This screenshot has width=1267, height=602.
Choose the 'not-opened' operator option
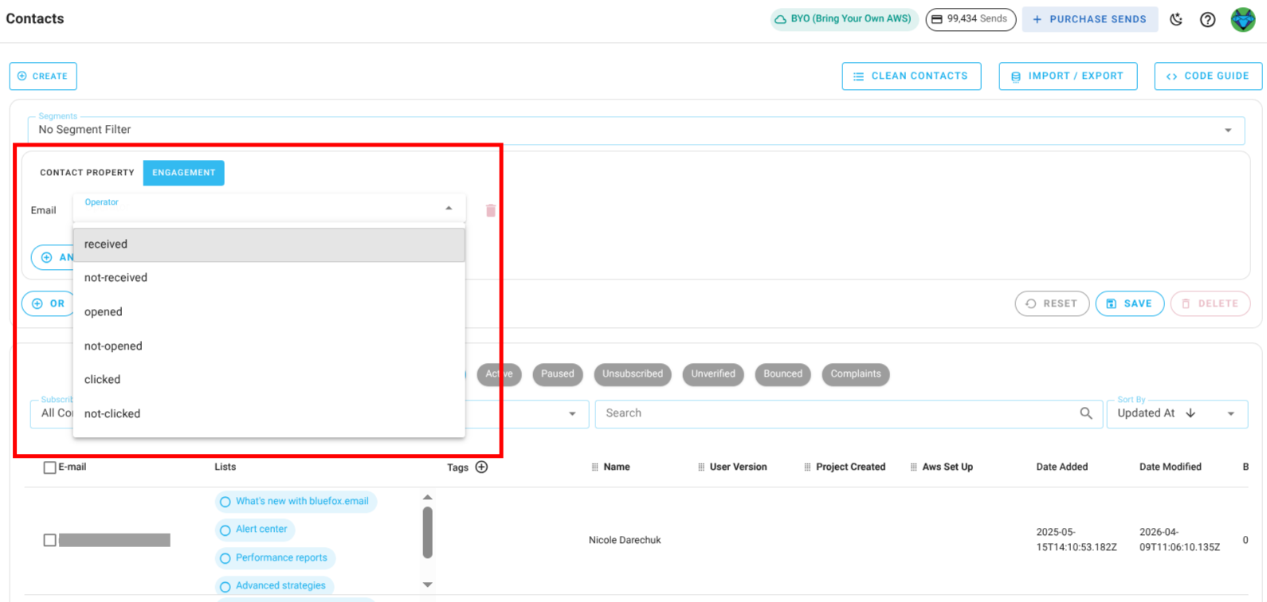click(269, 346)
